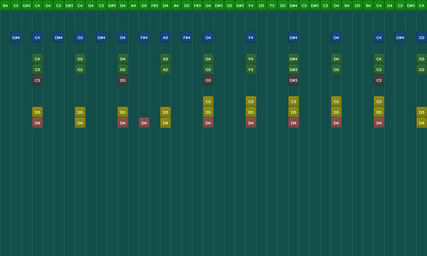Viewport: 427px width, 256px height.
Task: Click the gray D3 note block
Action: click(123, 80)
